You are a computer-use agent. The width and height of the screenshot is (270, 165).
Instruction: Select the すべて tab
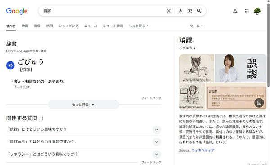click(x=11, y=26)
